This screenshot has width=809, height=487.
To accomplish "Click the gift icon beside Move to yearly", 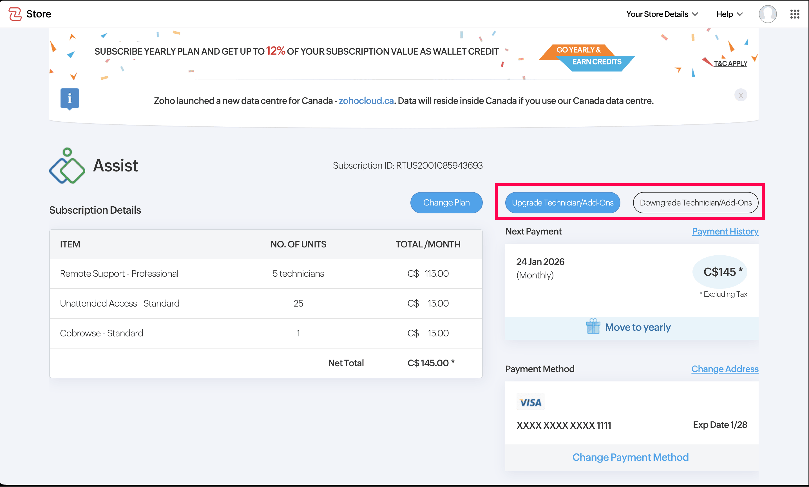I will (x=593, y=327).
